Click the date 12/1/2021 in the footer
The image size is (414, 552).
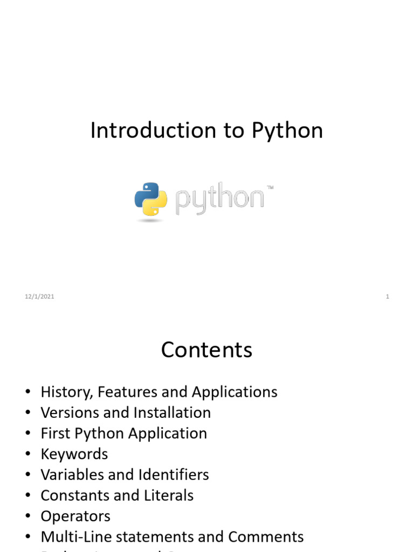[39, 296]
